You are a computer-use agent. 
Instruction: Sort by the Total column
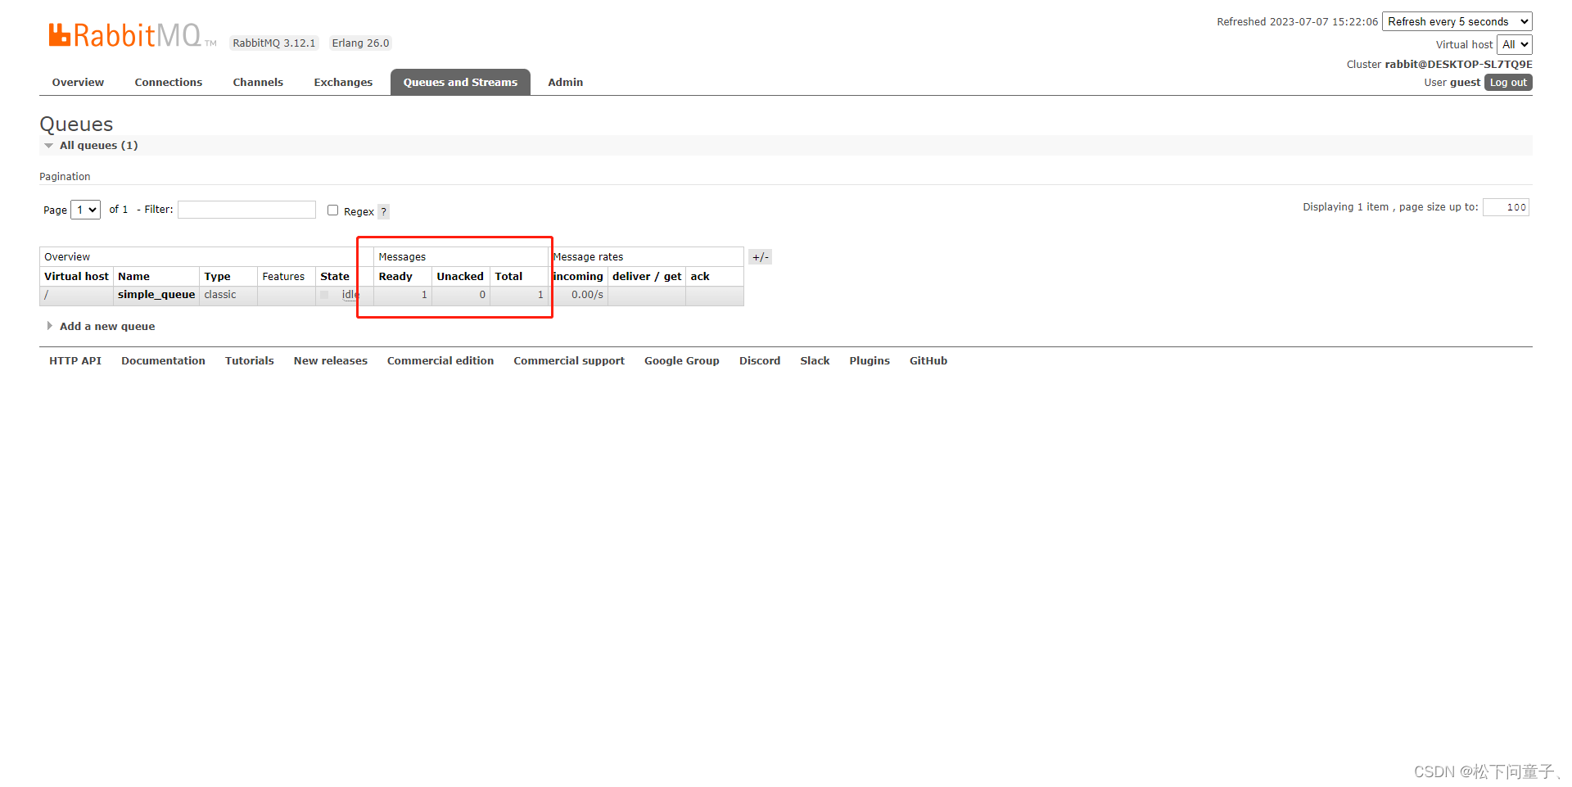pyautogui.click(x=508, y=277)
